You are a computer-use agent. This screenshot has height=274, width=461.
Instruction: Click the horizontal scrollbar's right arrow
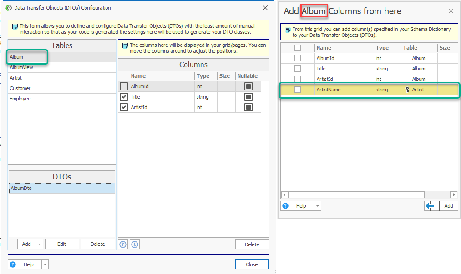[x=454, y=194]
